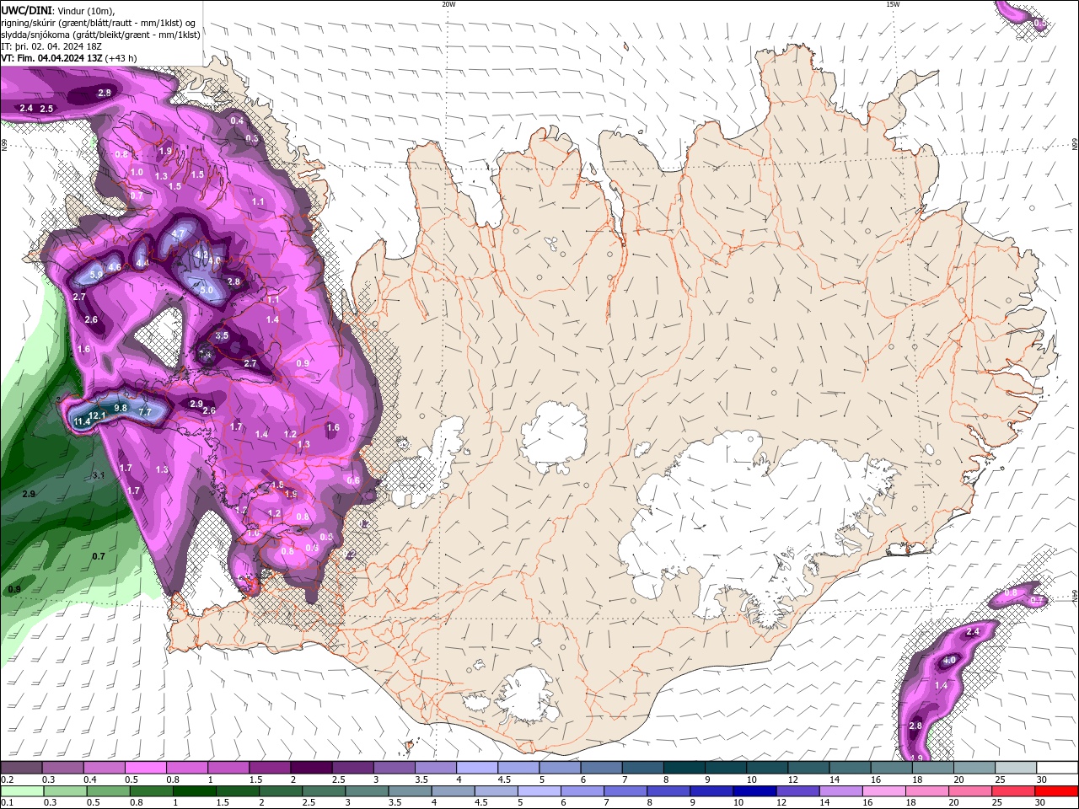Viewport: 1079px width, 809px height.
Task: Click the 0.7 value in the green rain area
Action: point(99,556)
